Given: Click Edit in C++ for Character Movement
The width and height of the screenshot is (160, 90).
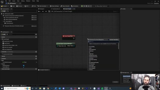Looking at the screenshot, I should coord(34,26).
